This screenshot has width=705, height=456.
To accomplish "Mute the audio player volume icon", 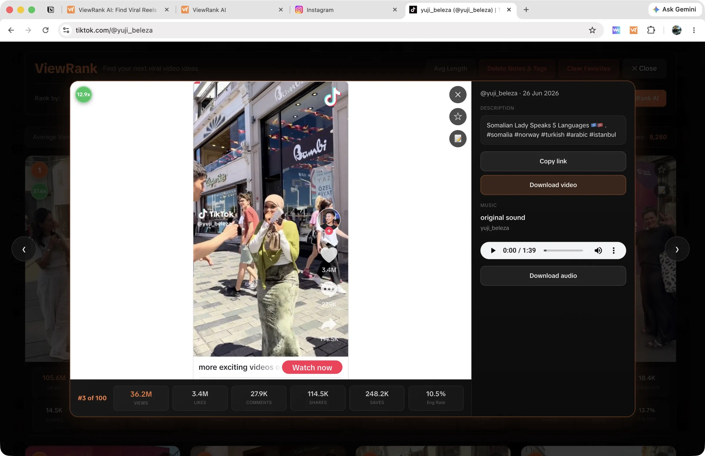I will click(598, 251).
